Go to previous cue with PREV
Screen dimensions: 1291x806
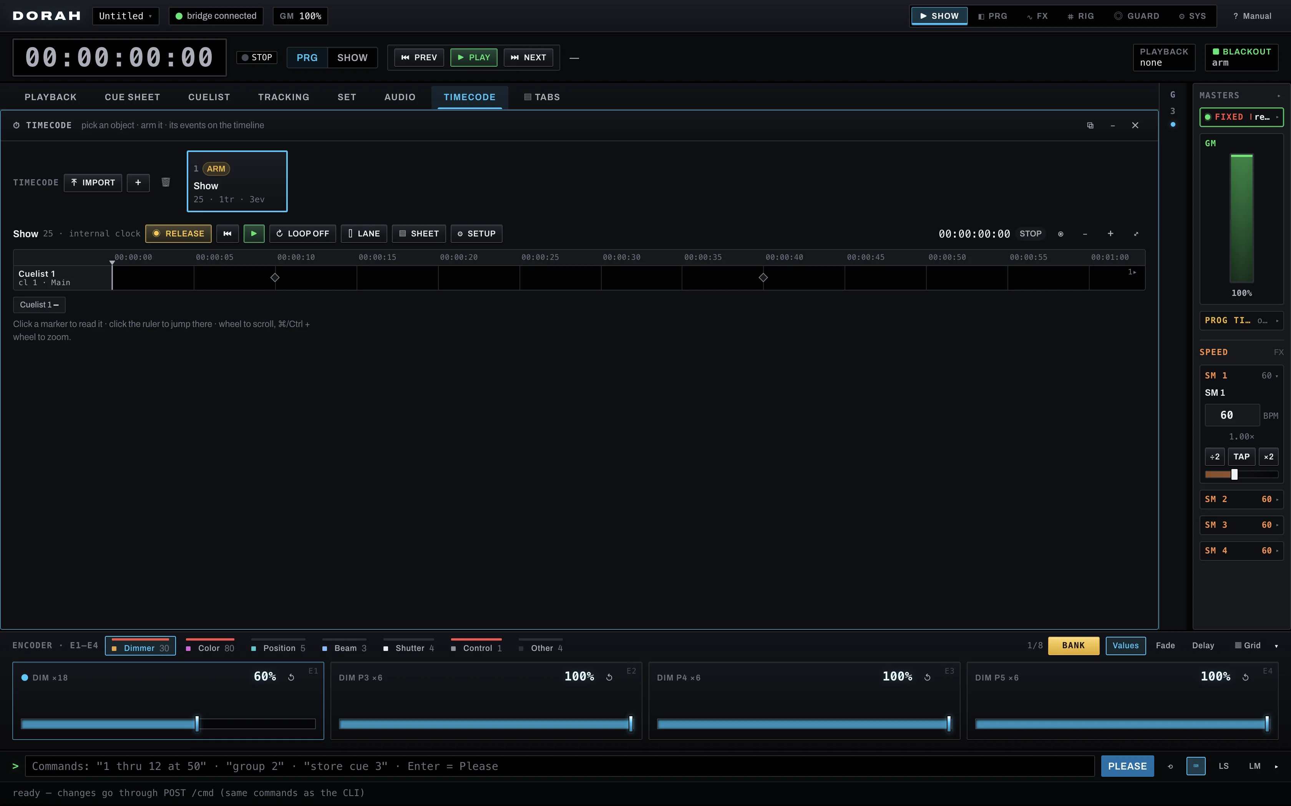pos(419,58)
